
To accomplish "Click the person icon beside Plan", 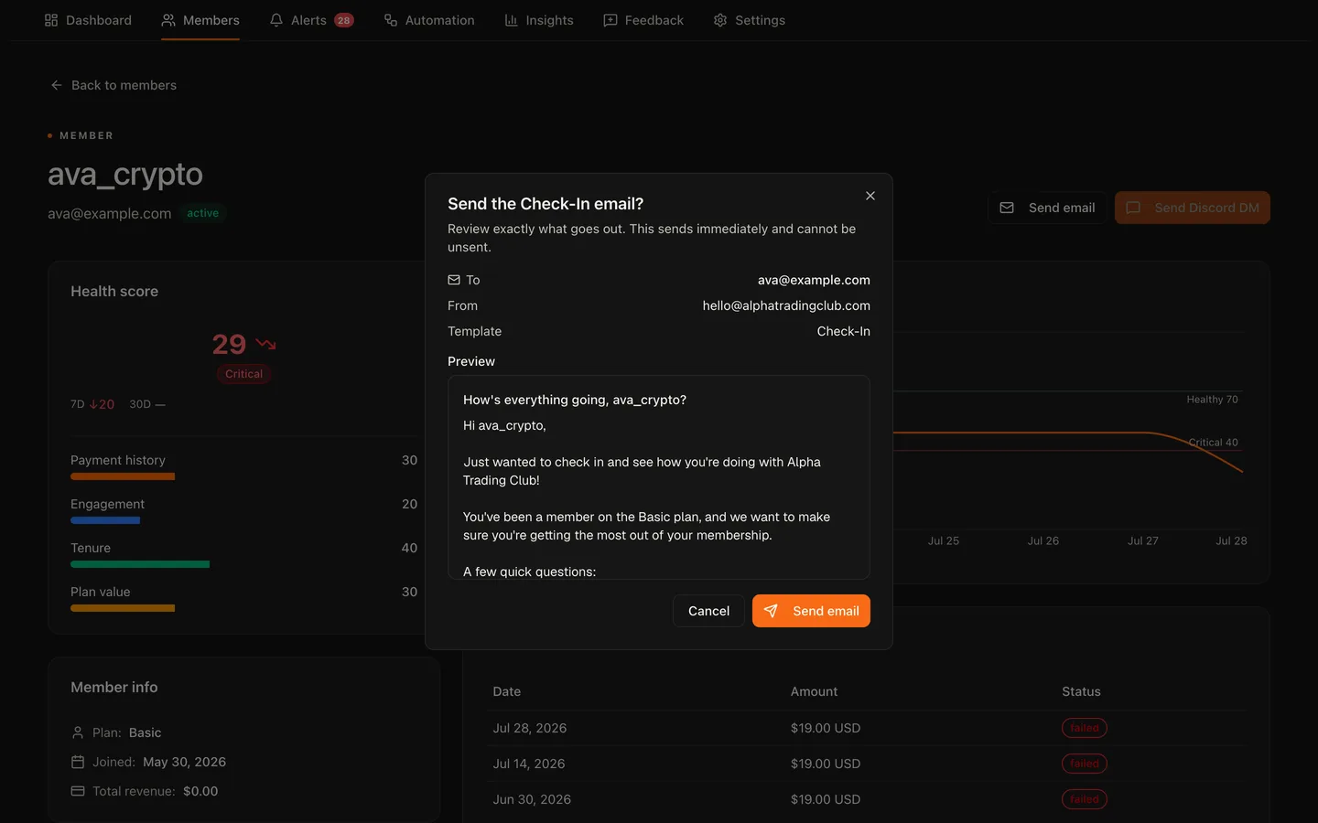I will 78,732.
